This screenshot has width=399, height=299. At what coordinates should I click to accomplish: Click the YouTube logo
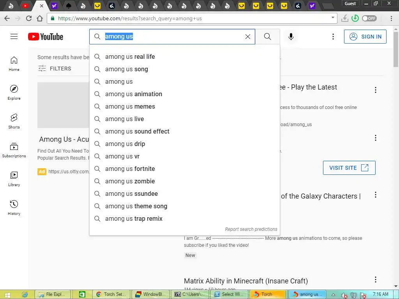(x=46, y=37)
